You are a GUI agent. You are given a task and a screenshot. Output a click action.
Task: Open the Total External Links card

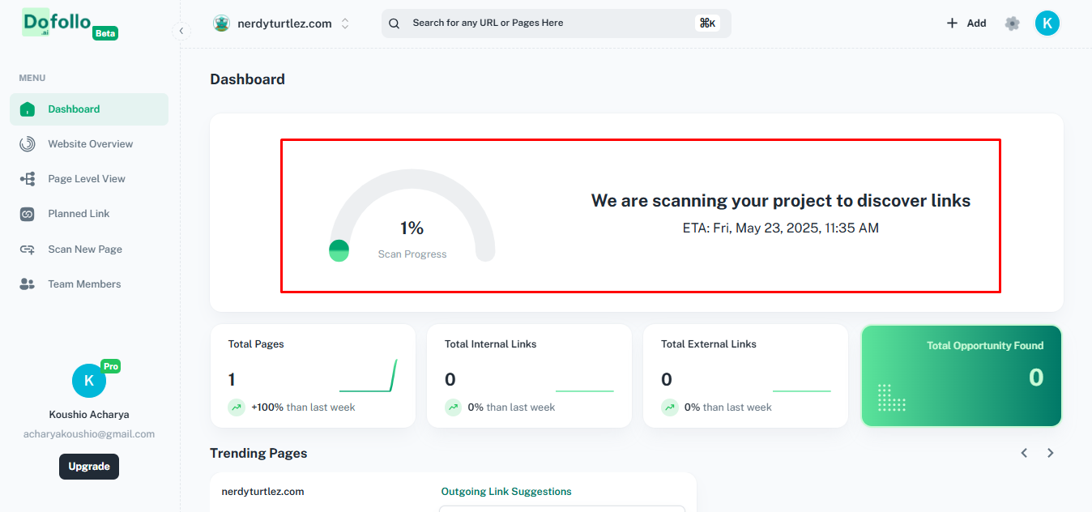coord(745,376)
